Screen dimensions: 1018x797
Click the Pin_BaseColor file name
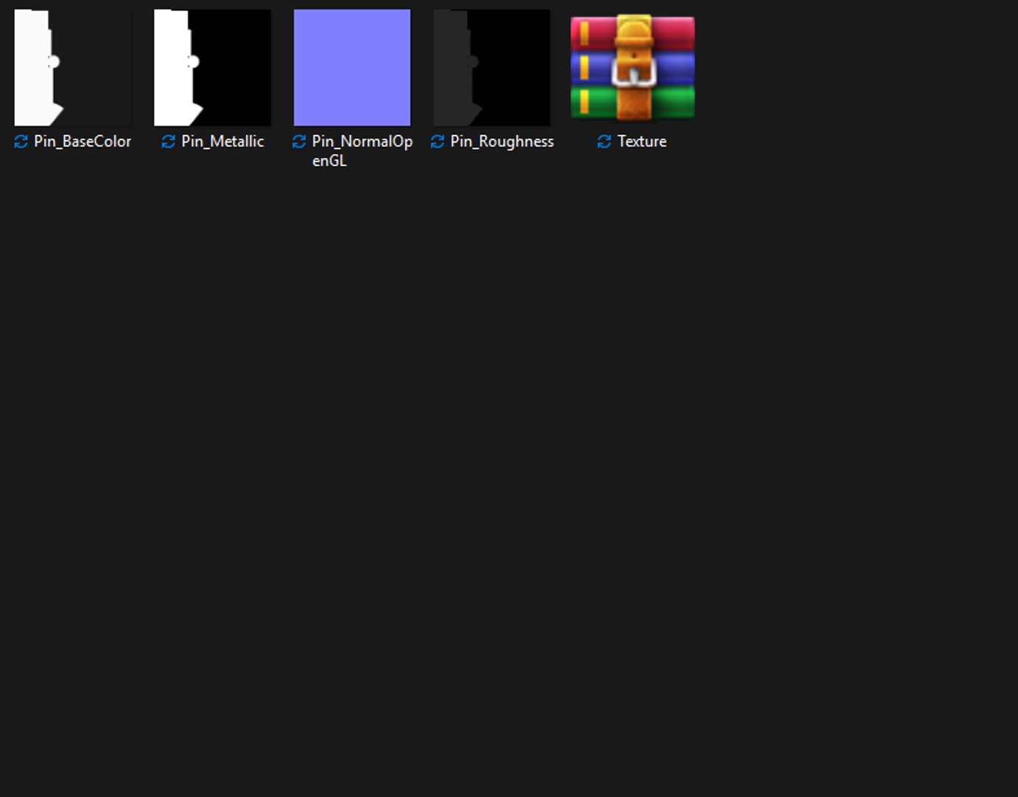click(83, 141)
